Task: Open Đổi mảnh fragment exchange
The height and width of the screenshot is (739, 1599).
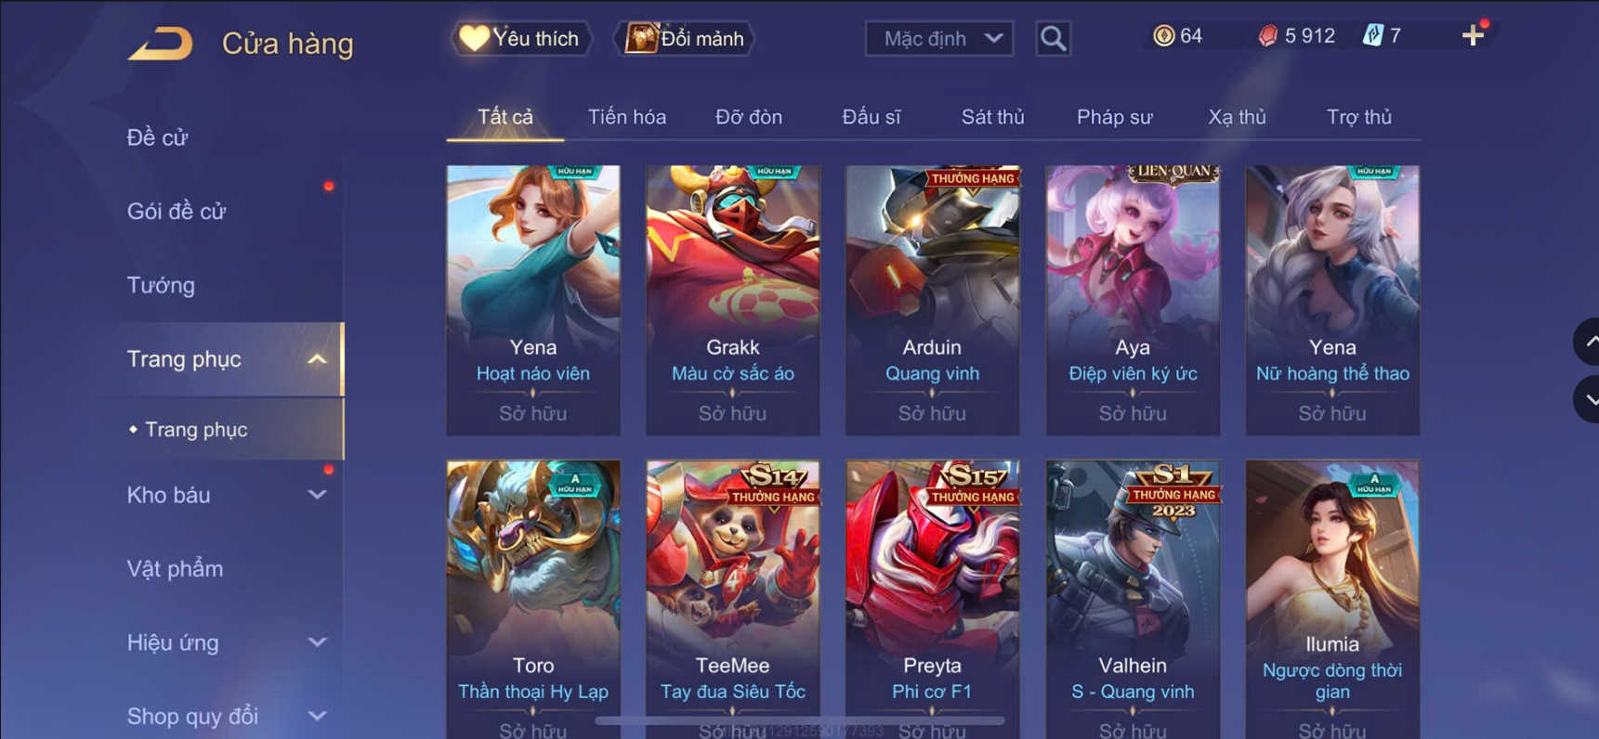Action: 685,38
